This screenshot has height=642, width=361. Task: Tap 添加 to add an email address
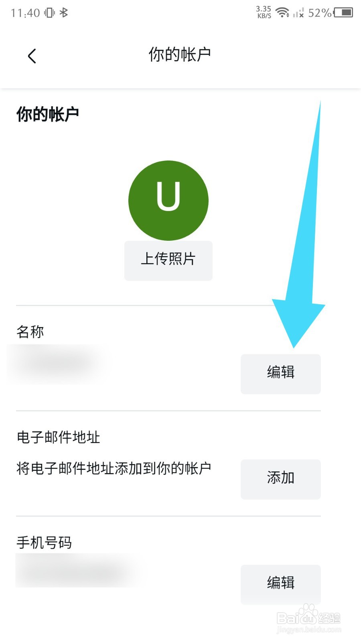(x=281, y=479)
